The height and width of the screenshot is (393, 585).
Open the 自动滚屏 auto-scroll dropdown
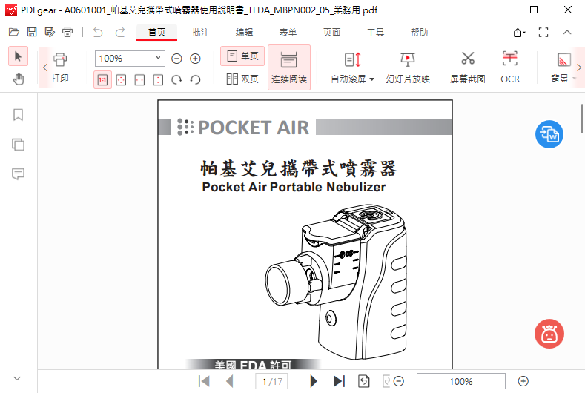[x=353, y=67]
